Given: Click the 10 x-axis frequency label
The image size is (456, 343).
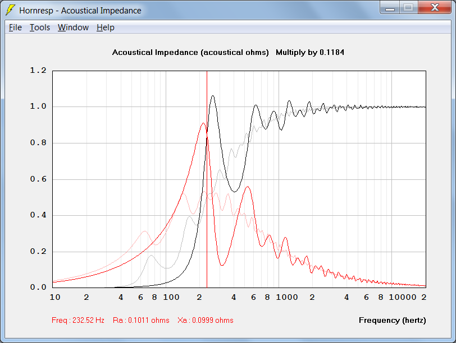Looking at the screenshot, I should (x=55, y=297).
